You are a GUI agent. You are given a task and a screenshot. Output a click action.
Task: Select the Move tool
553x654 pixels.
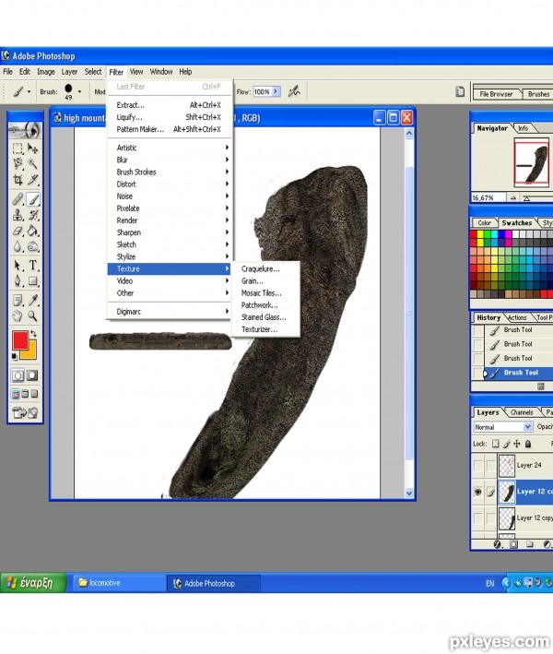tap(32, 149)
